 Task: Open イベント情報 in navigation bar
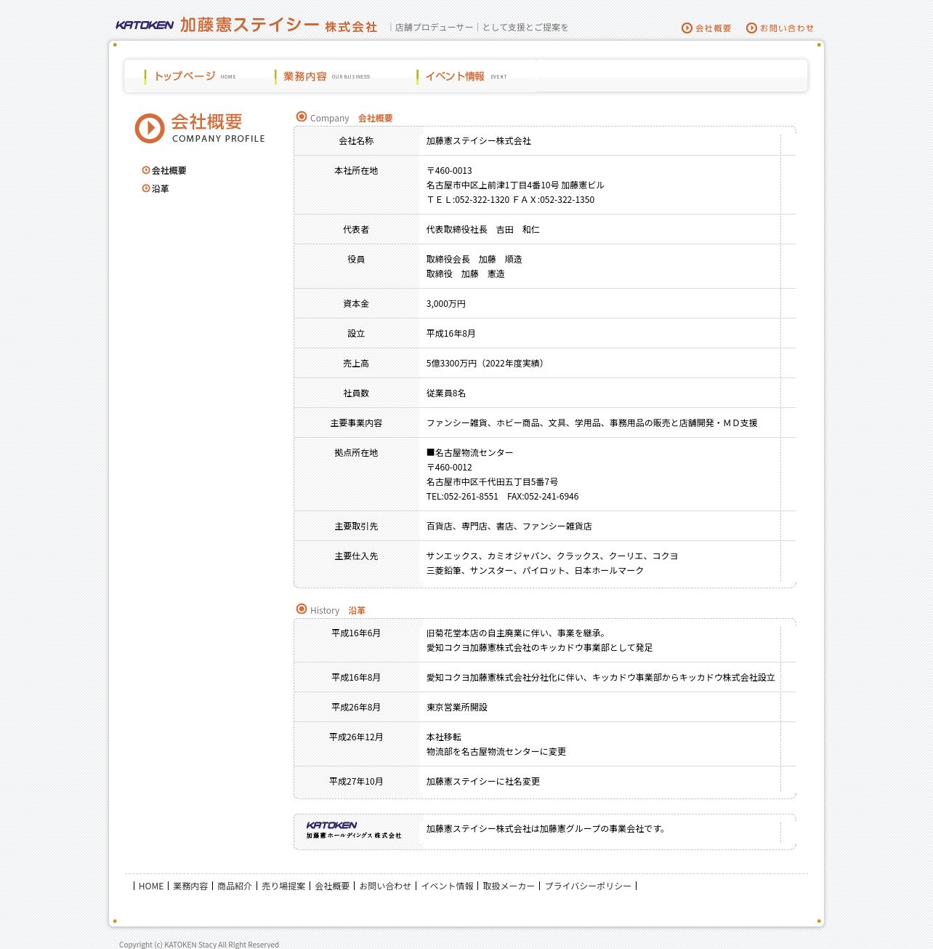tap(462, 76)
